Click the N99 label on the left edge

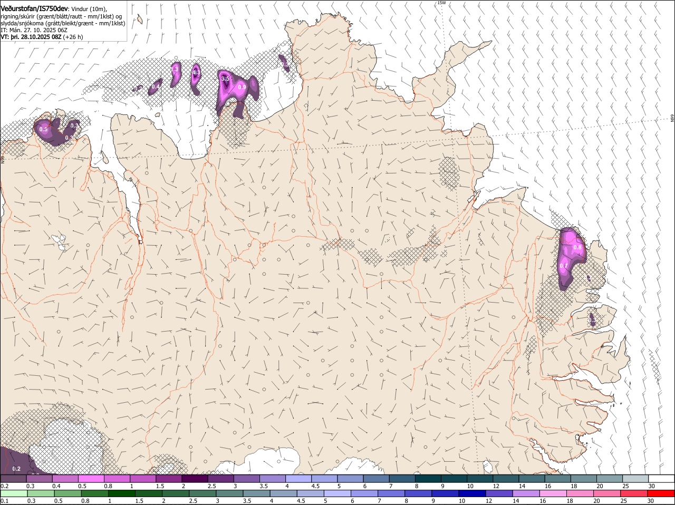[x=3, y=159]
